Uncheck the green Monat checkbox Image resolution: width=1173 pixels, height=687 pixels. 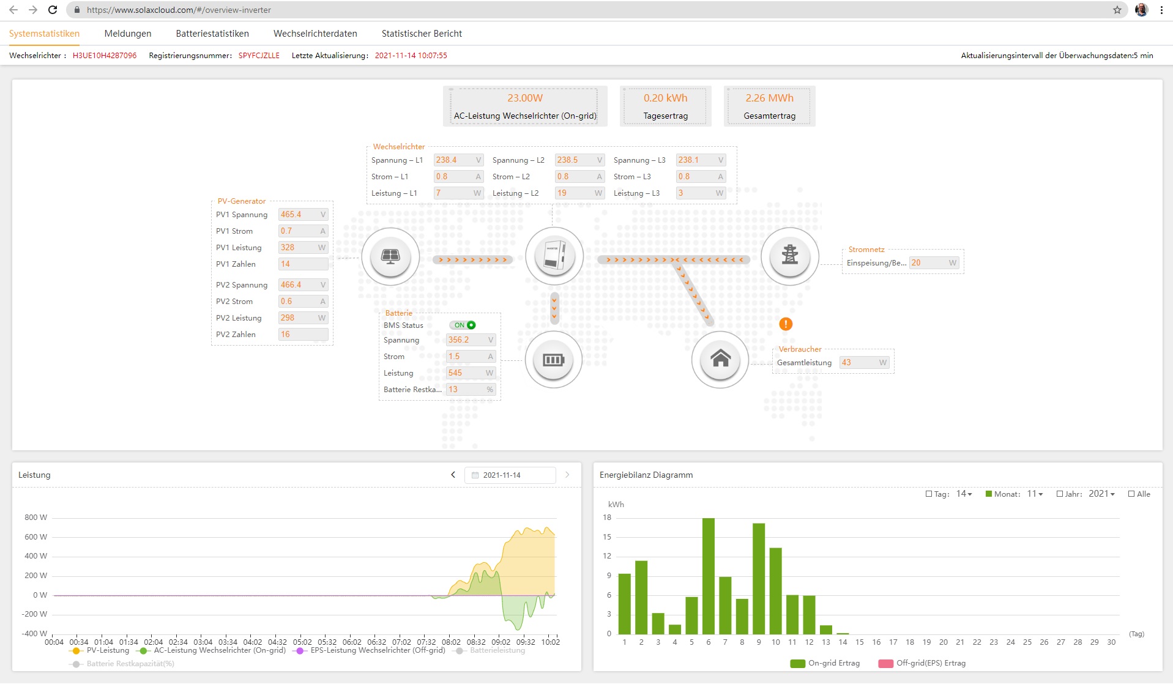988,494
